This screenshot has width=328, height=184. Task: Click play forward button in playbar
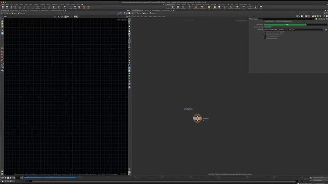pyautogui.click(x=11, y=178)
